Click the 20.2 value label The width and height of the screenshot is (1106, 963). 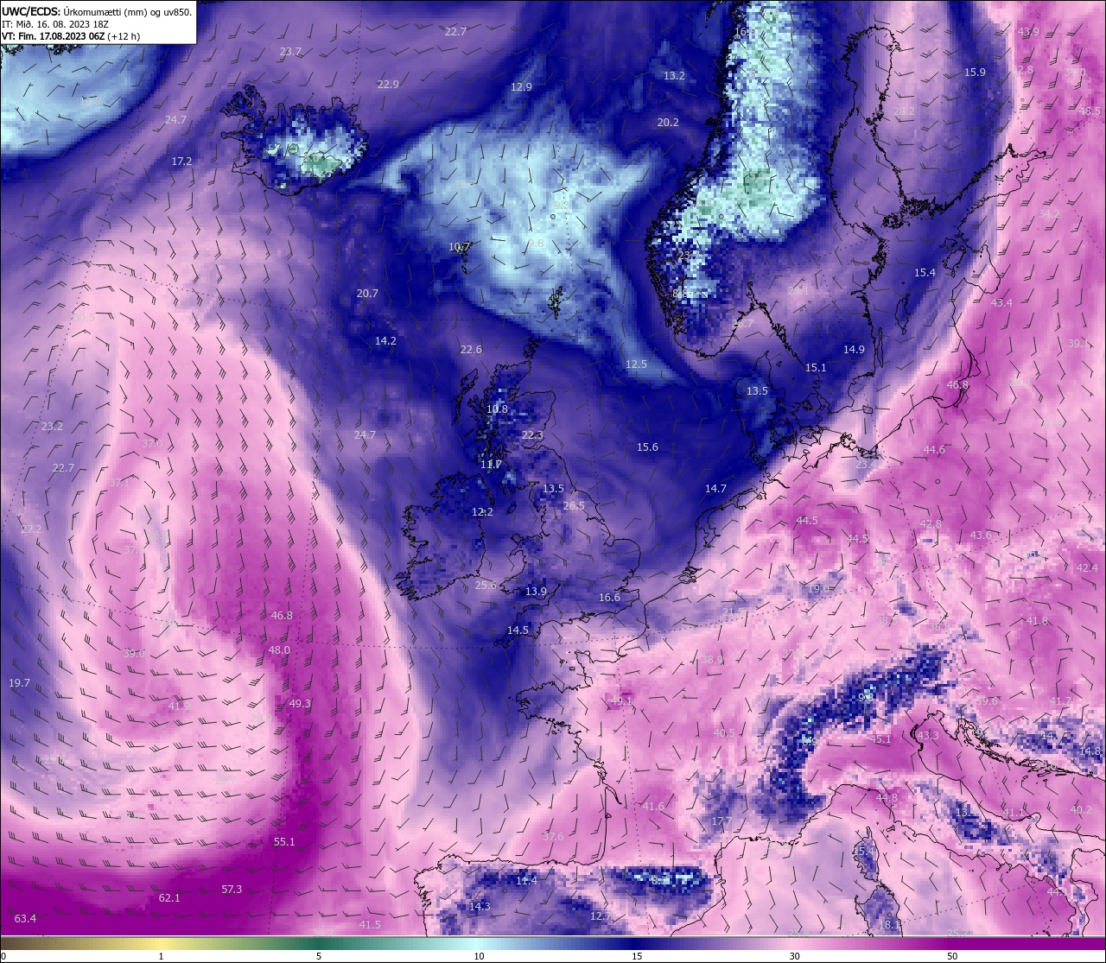tap(668, 123)
